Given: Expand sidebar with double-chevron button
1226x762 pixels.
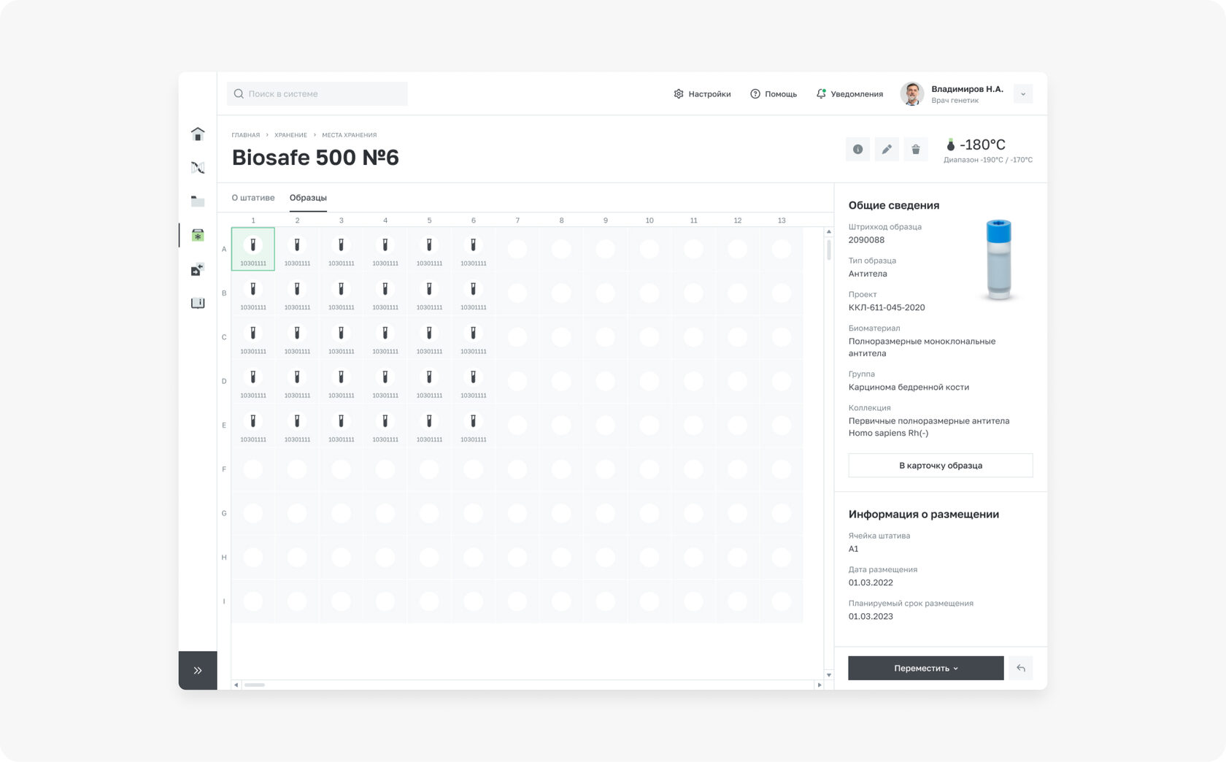Looking at the screenshot, I should [x=198, y=670].
